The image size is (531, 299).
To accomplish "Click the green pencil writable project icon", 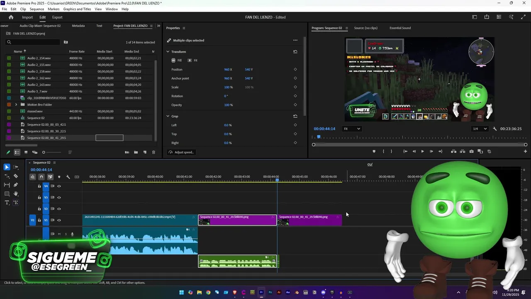I will coord(8,152).
